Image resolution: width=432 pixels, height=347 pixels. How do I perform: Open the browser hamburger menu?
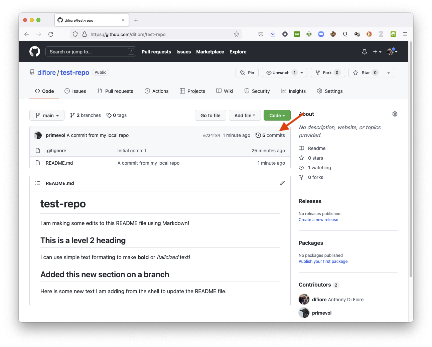pos(405,34)
